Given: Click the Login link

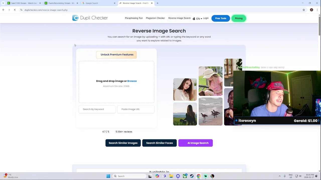Looking at the screenshot, I should (x=206, y=18).
